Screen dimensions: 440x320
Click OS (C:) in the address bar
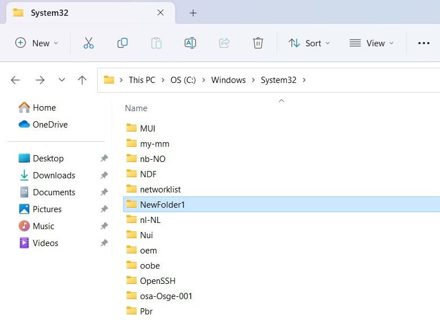click(183, 80)
